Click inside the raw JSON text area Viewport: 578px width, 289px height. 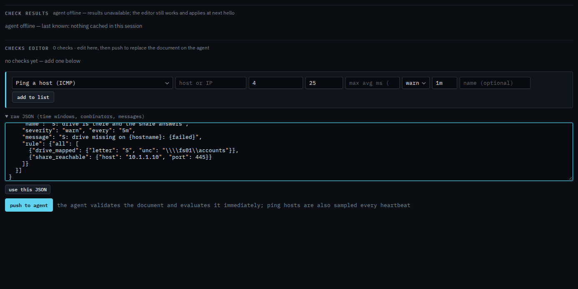(x=289, y=152)
